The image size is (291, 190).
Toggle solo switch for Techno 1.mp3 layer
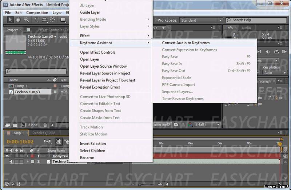[x=16, y=161]
